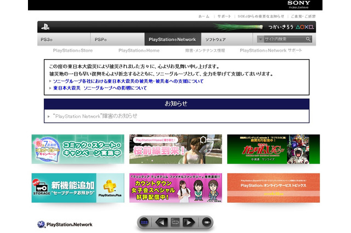
Task: Select the PlayStation Network tab
Action: (173, 39)
